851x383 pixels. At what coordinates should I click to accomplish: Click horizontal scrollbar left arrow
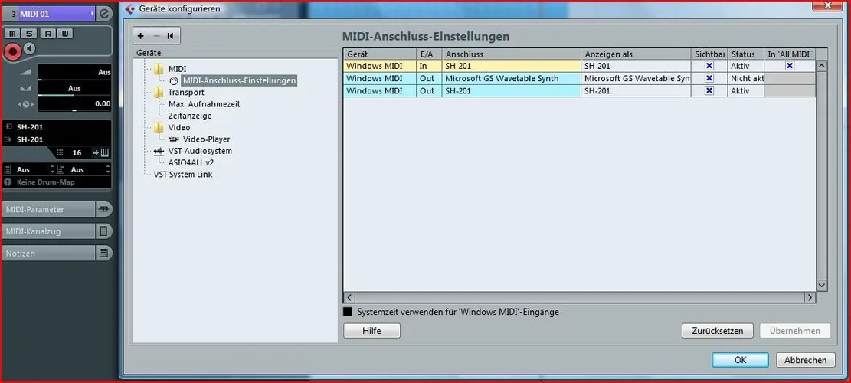pos(349,297)
